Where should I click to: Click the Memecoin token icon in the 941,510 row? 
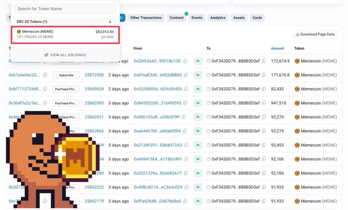coord(297,103)
